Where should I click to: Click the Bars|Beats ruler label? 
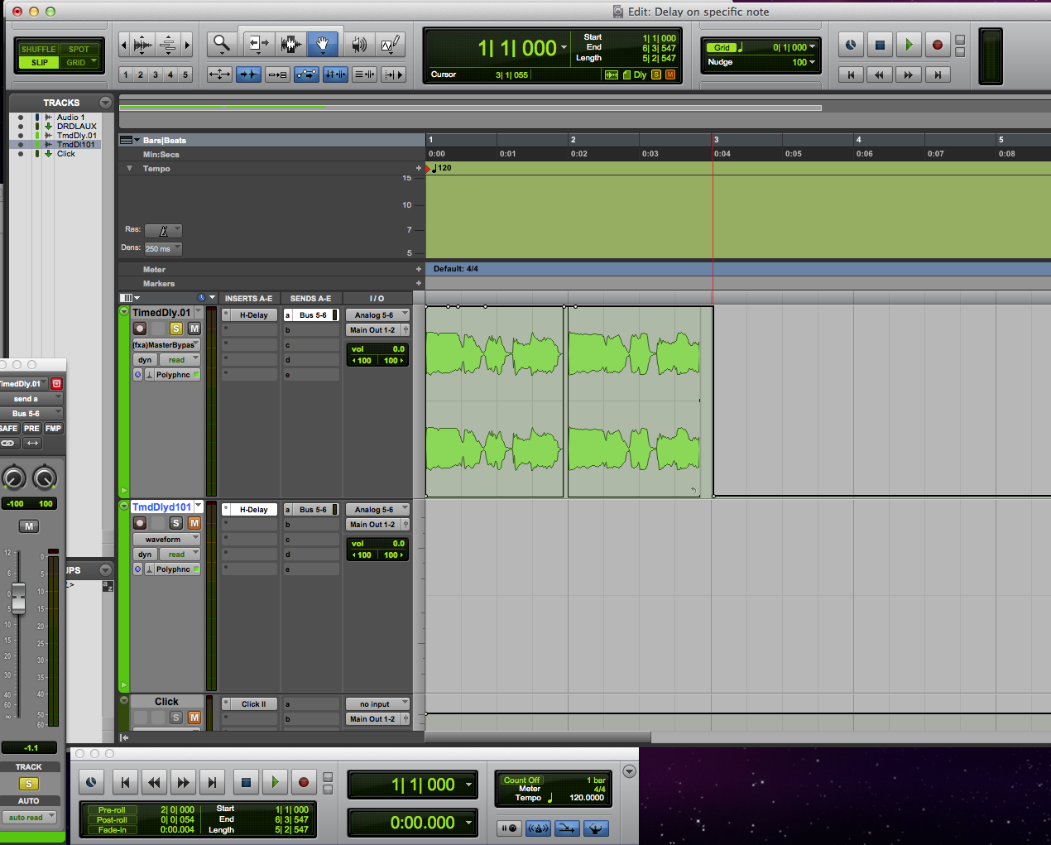tap(164, 141)
